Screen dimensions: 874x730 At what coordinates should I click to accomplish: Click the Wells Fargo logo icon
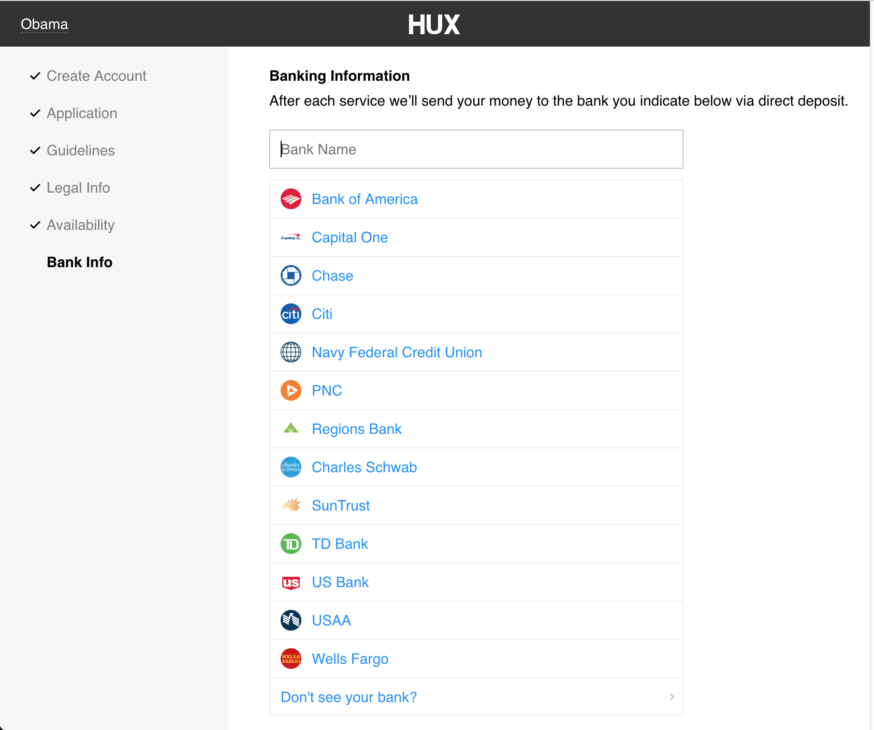pyautogui.click(x=291, y=659)
